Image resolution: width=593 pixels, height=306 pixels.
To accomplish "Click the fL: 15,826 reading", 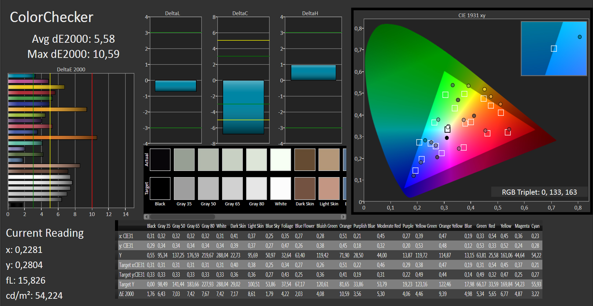I will click(25, 280).
